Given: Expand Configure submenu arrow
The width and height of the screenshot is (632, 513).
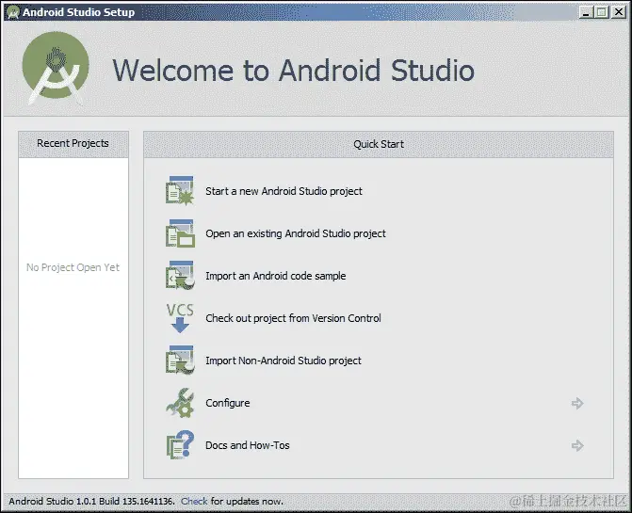Looking at the screenshot, I should point(577,403).
